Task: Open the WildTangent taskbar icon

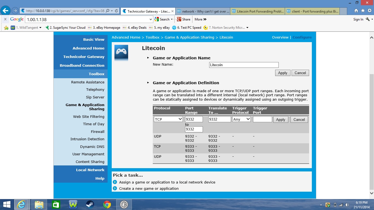Action: [x=73, y=205]
